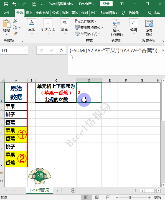
Task: Open the 插入 ribbon tab
Action: coord(29,13)
